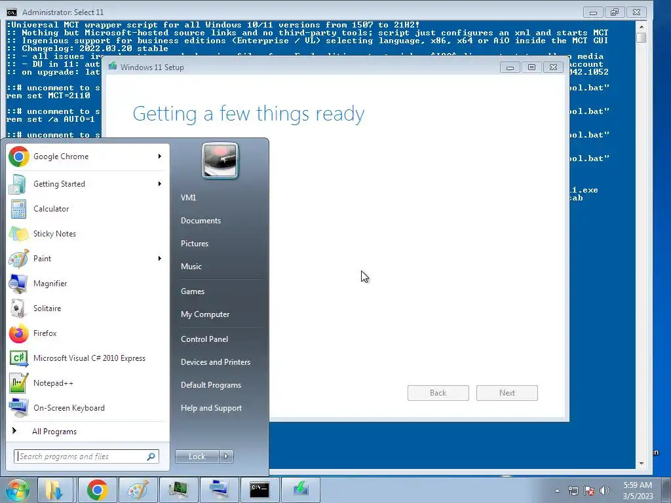Click Windows 11 Setup title bar icon
Screen dimensions: 671x503
pos(113,67)
